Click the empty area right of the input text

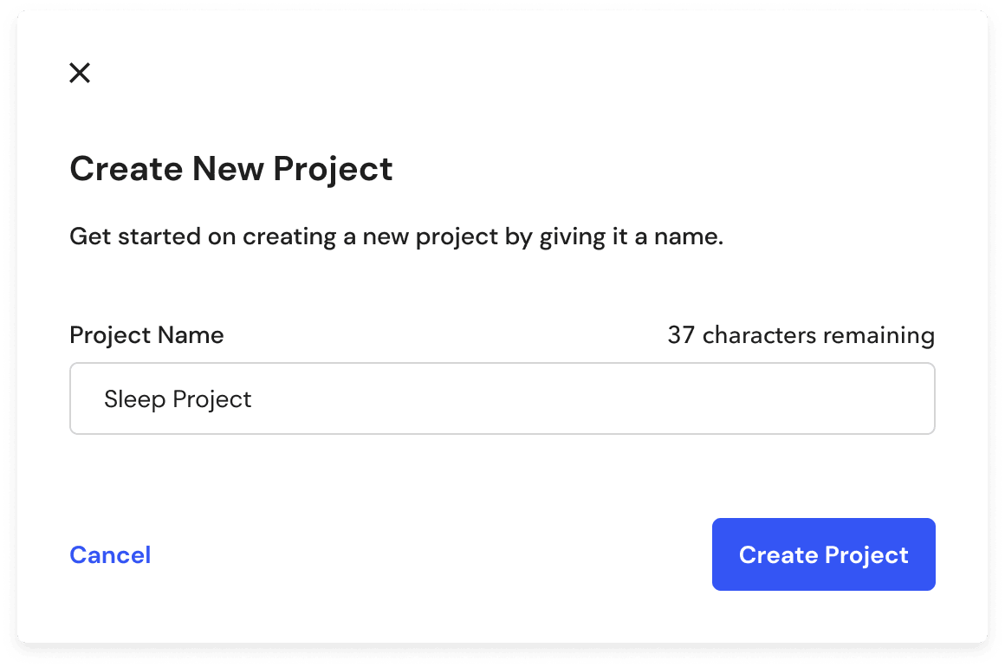tap(606, 398)
